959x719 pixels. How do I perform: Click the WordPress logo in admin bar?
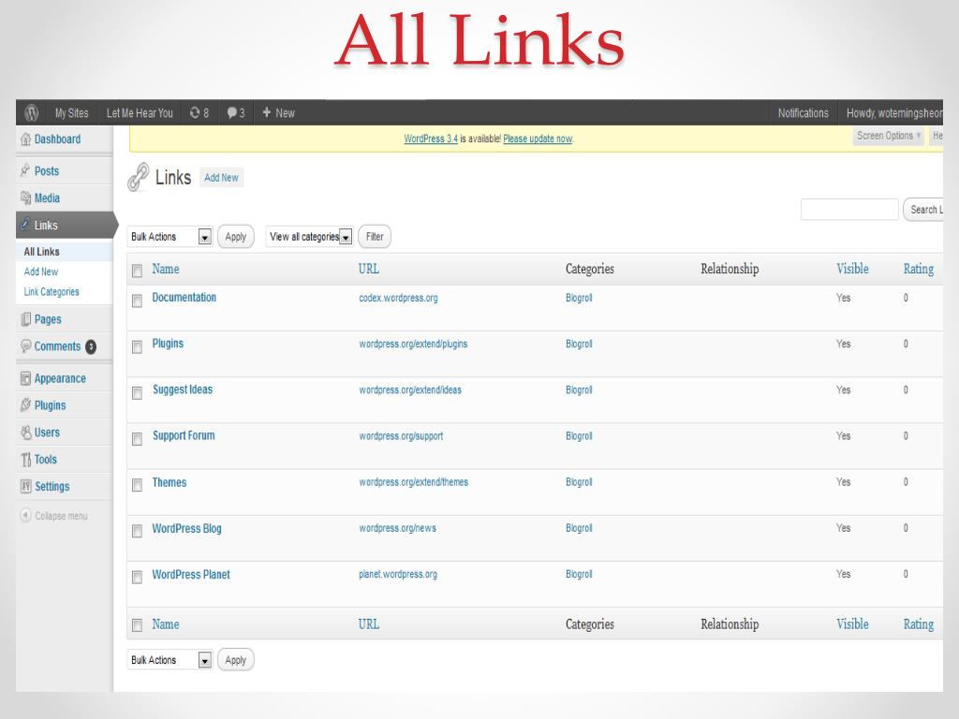(x=31, y=112)
